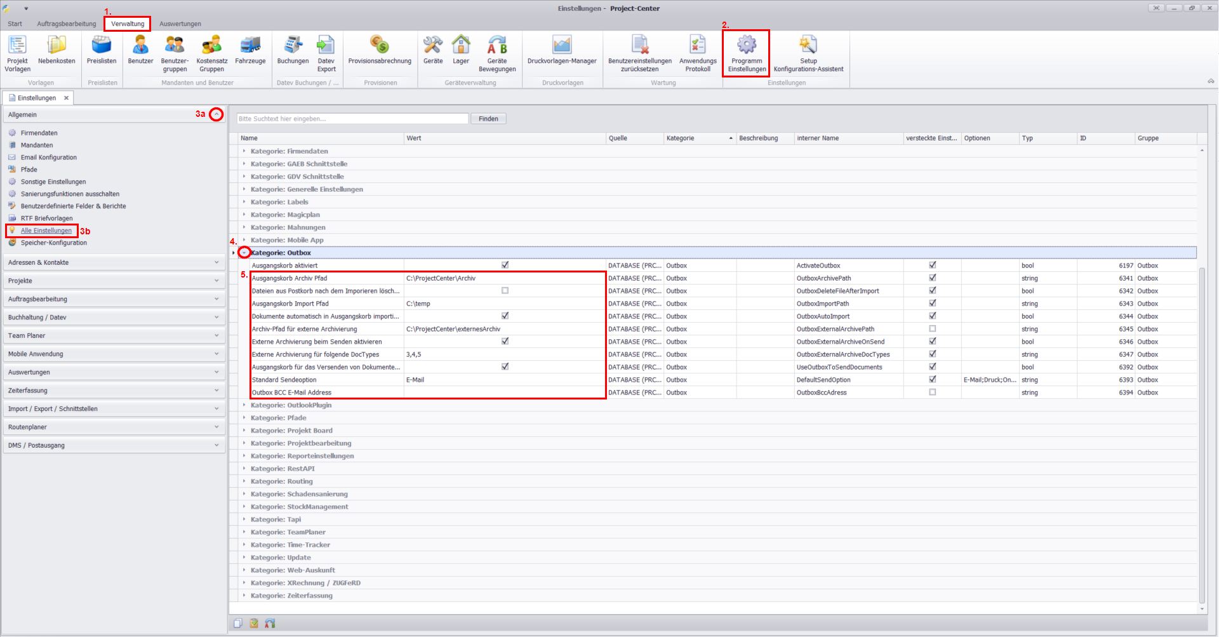Viewport: 1219px width, 637px height.
Task: Collapse the Kategorie: Outbox group
Action: pyautogui.click(x=244, y=253)
